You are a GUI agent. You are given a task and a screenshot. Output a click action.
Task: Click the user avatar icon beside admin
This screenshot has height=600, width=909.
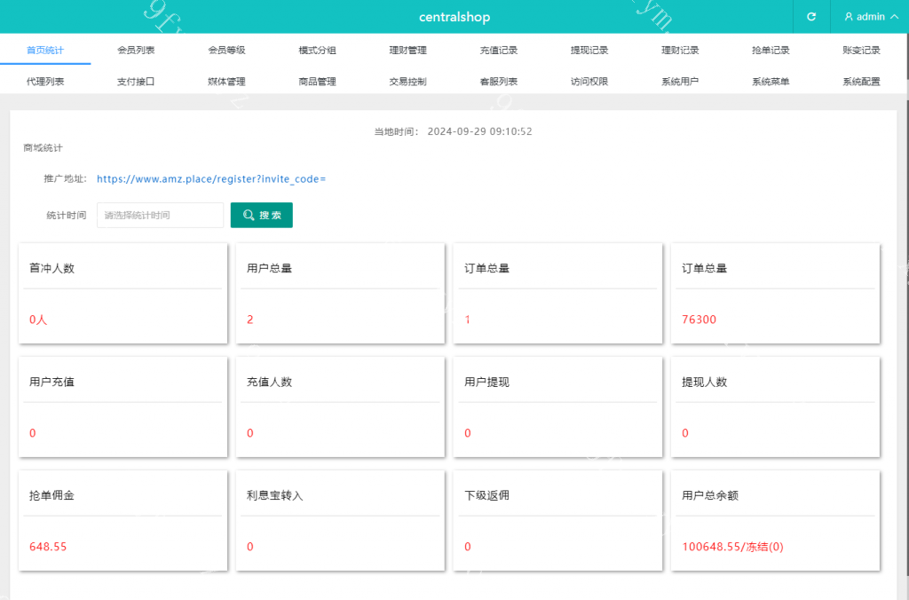click(x=849, y=17)
